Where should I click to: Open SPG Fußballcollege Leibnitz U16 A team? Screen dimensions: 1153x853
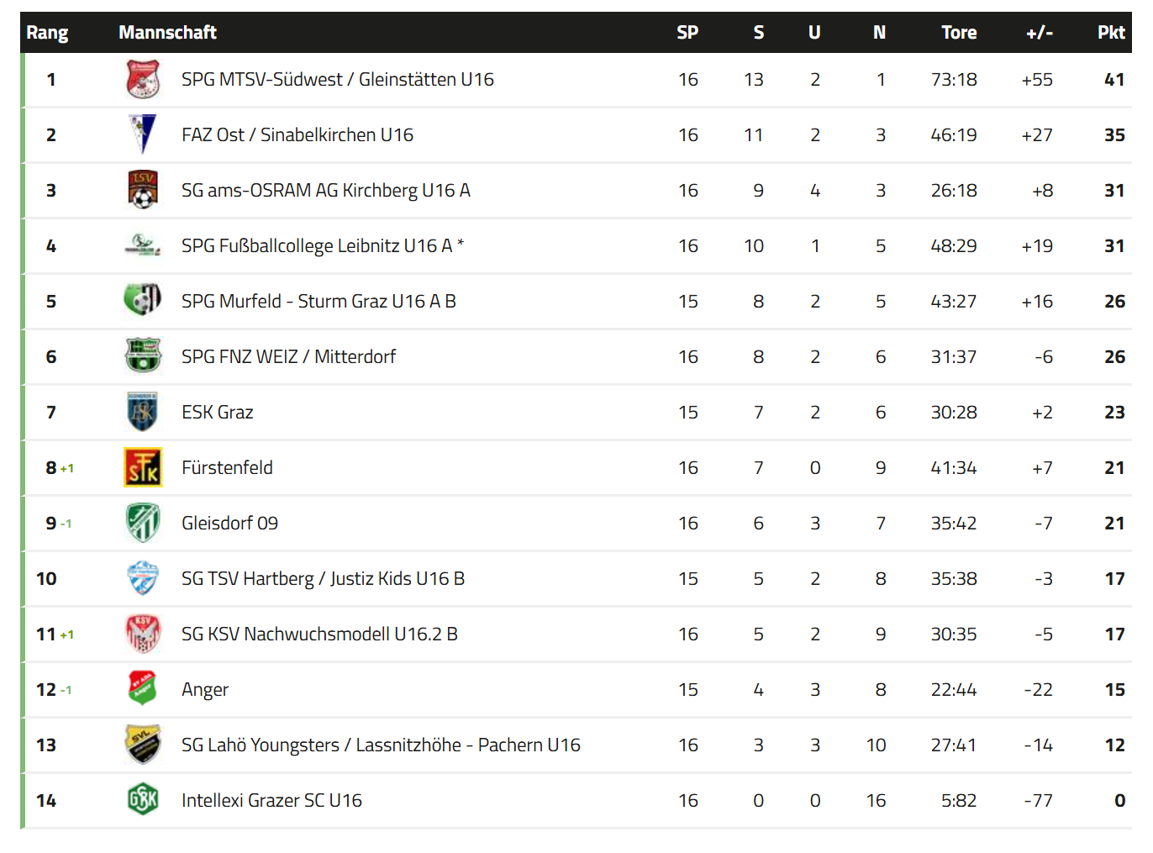point(323,245)
